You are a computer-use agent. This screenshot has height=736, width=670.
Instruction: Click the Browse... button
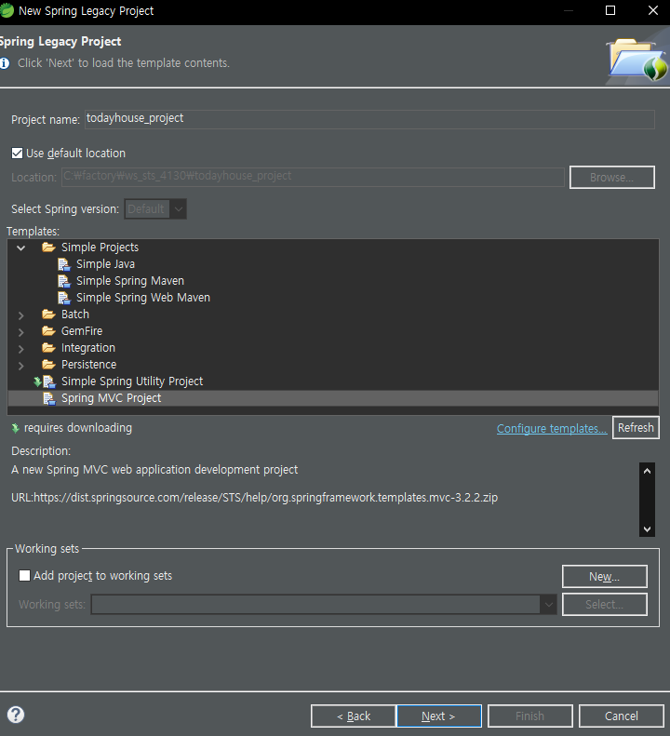(x=611, y=178)
